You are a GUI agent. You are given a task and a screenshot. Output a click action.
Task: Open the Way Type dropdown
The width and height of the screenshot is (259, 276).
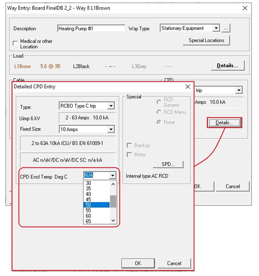[x=216, y=28]
